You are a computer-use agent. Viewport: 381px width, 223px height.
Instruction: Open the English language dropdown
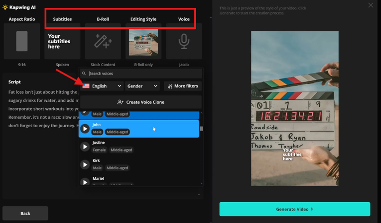click(102, 86)
